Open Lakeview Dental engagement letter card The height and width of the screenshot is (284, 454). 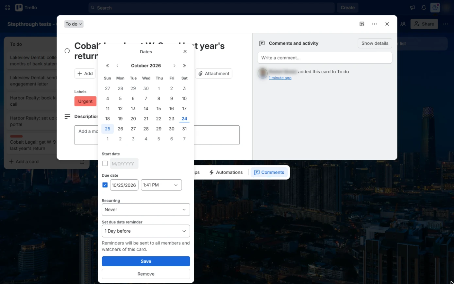click(32, 81)
